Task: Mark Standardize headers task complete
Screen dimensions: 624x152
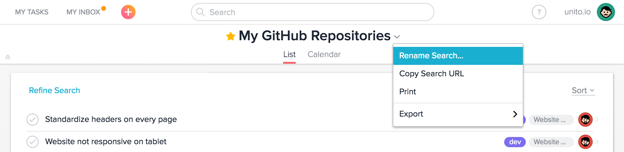Action: click(33, 120)
